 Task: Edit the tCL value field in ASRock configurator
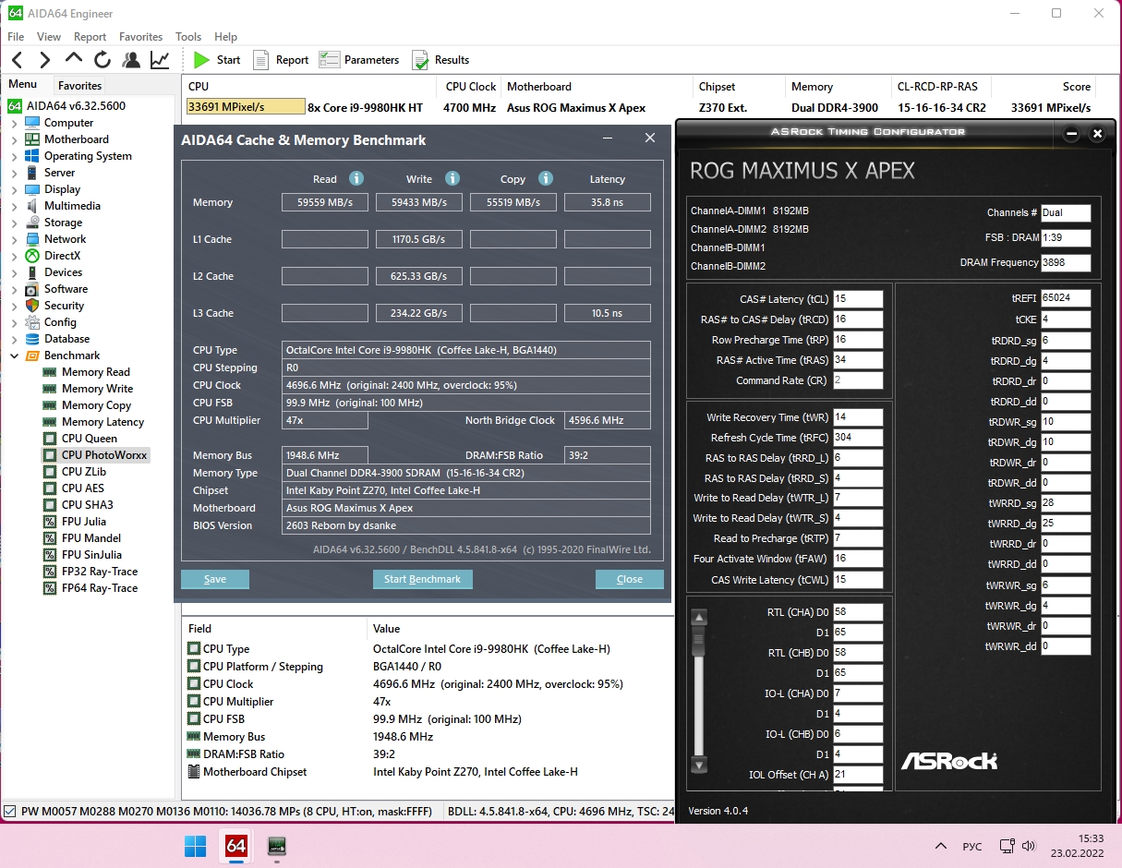pyautogui.click(x=858, y=299)
